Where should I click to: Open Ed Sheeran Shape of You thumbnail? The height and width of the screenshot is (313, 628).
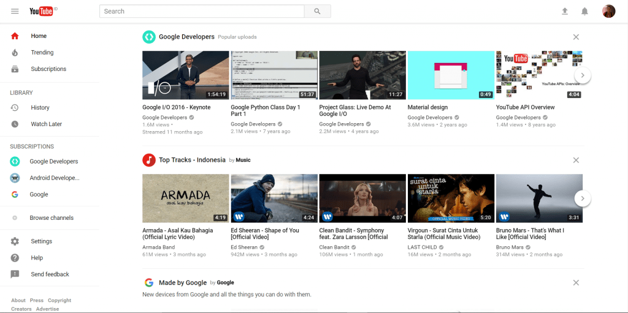pyautogui.click(x=274, y=198)
